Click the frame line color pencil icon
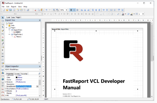Viewport: 157px width, 103px height. point(132,14)
